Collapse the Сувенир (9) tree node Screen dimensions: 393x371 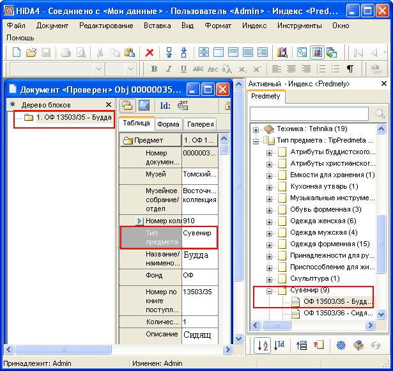coord(269,291)
